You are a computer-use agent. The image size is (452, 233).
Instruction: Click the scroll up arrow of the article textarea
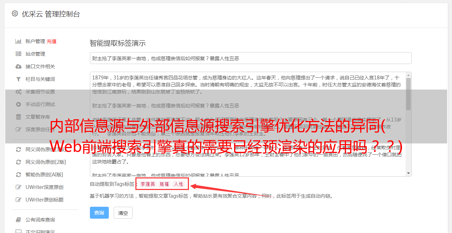coord(408,75)
